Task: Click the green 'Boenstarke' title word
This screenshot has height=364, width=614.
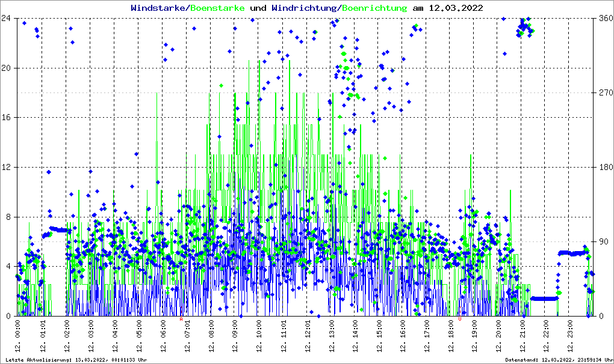Action: point(217,8)
